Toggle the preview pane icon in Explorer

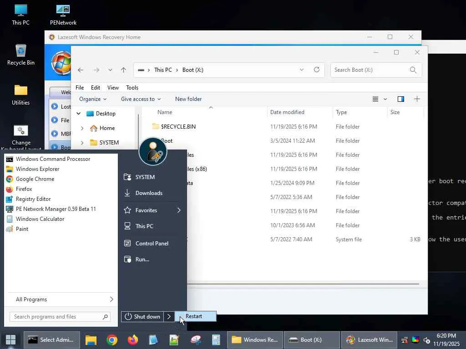(400, 99)
